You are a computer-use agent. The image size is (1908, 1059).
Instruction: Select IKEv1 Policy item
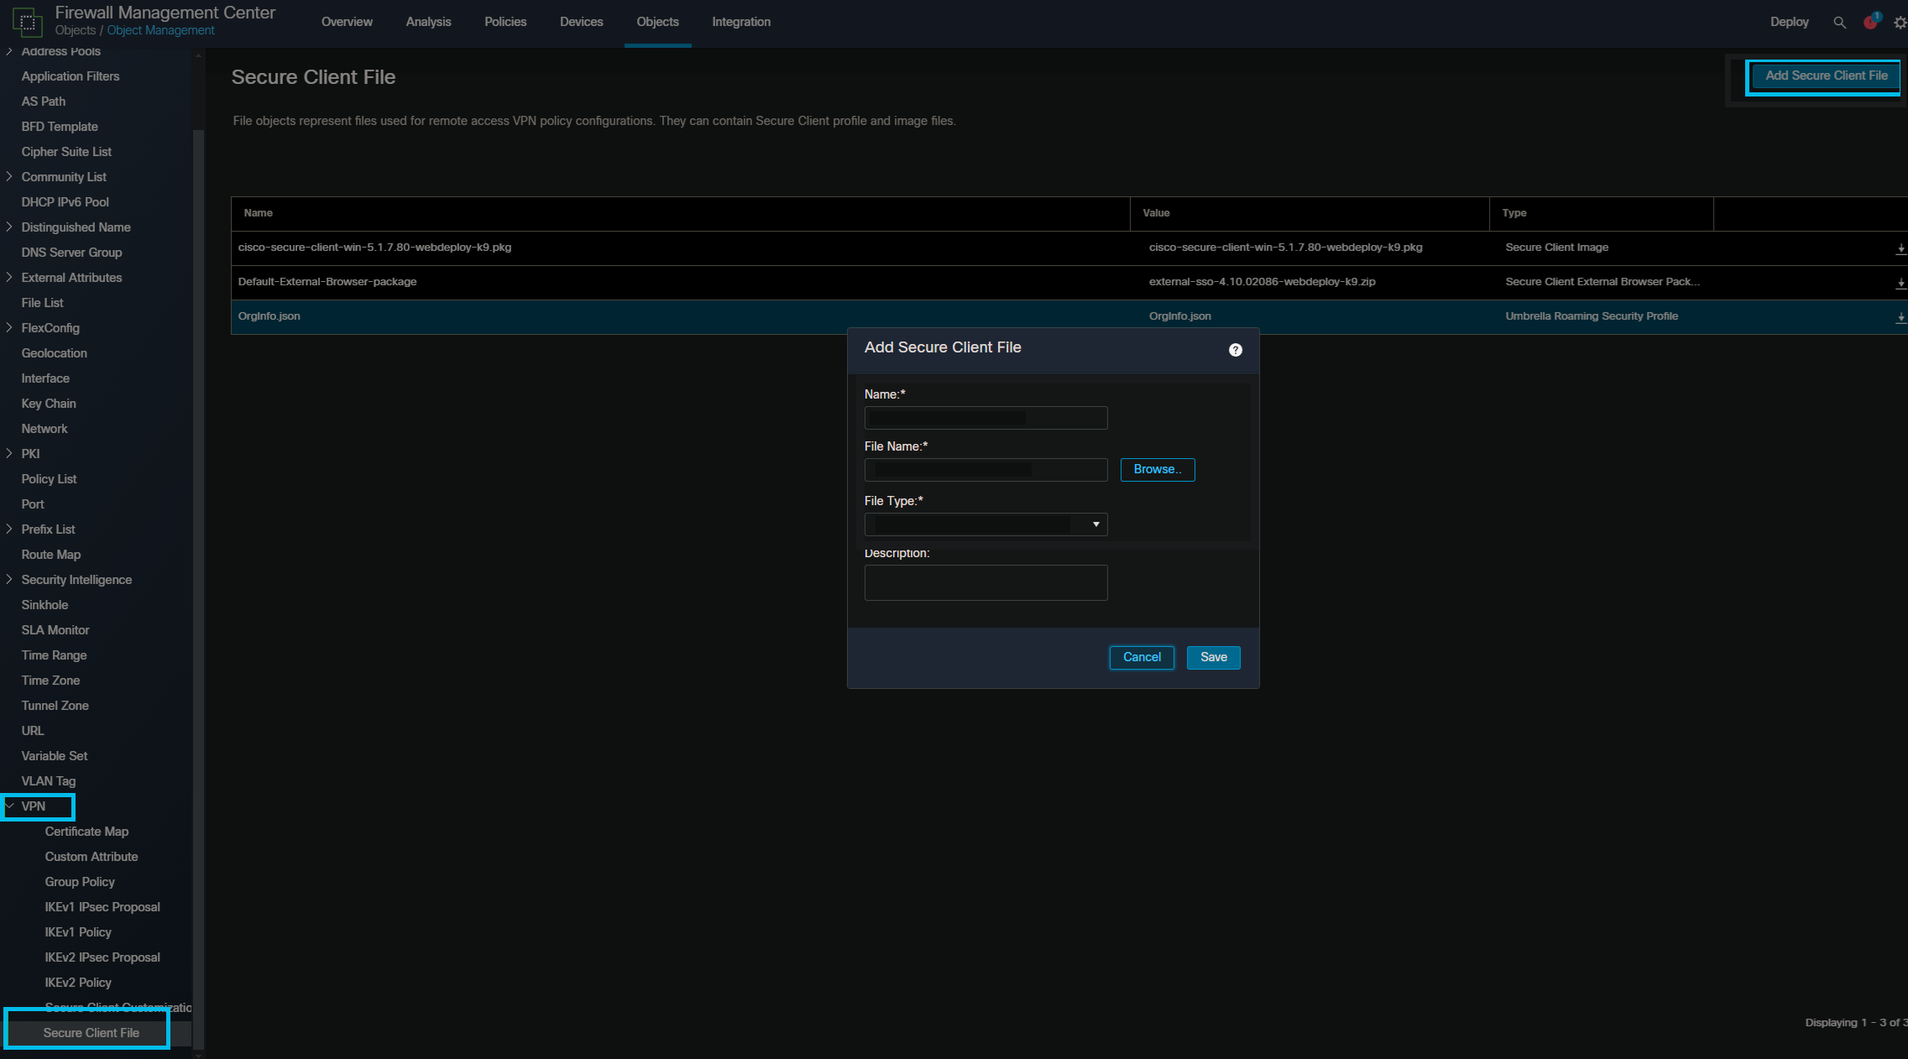tap(78, 931)
